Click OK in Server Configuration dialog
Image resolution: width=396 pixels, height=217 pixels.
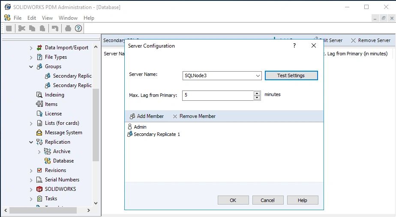coord(233,200)
